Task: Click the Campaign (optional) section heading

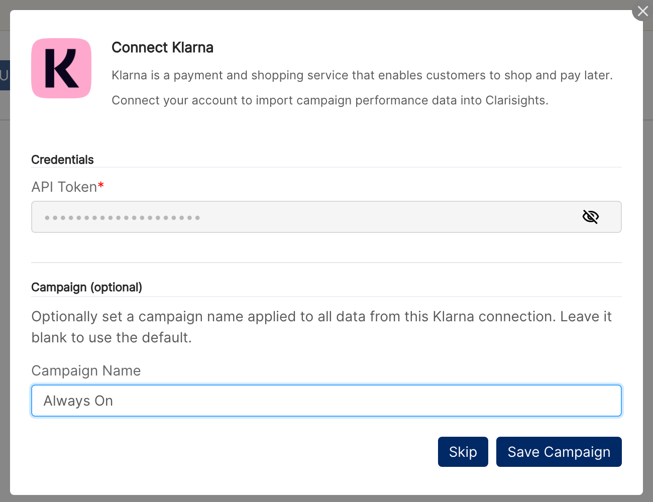Action: pyautogui.click(x=86, y=287)
